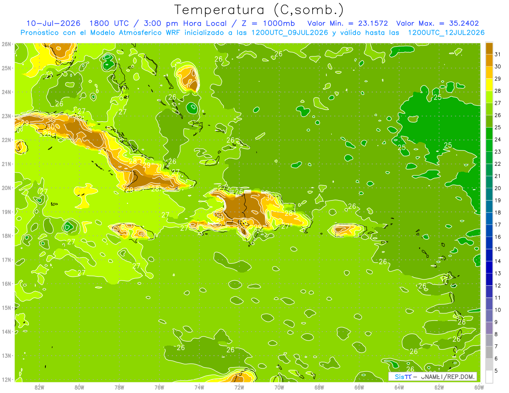Select 'Valor Min. = 23.1572' text
The width and height of the screenshot is (509, 393).
point(347,23)
